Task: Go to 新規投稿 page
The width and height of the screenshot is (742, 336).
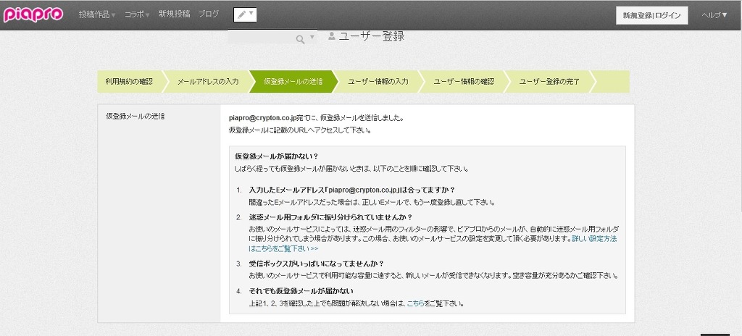Action: [174, 14]
